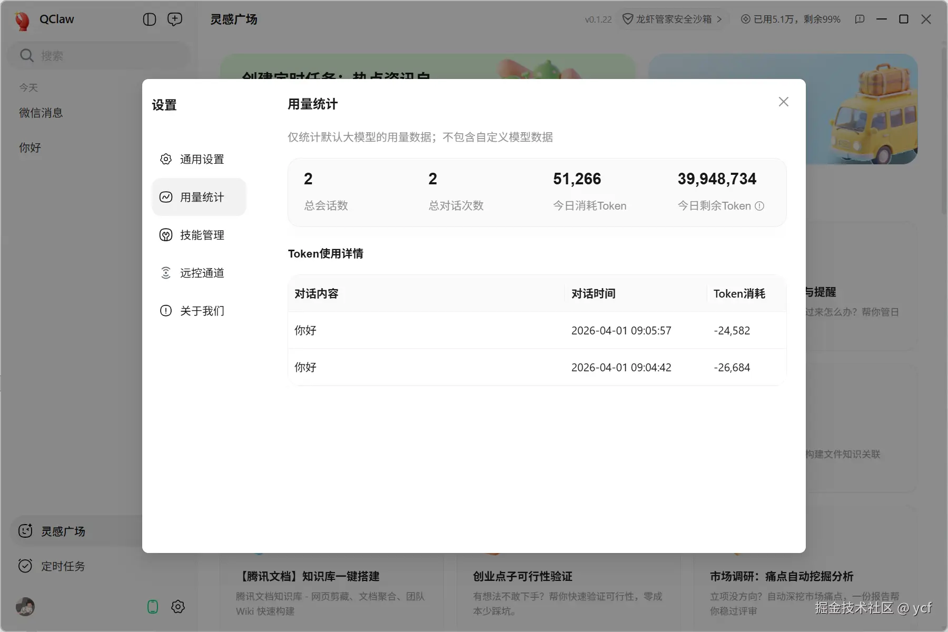Open the 微信消息 conversation
Screen dimensions: 948x632
point(41,112)
